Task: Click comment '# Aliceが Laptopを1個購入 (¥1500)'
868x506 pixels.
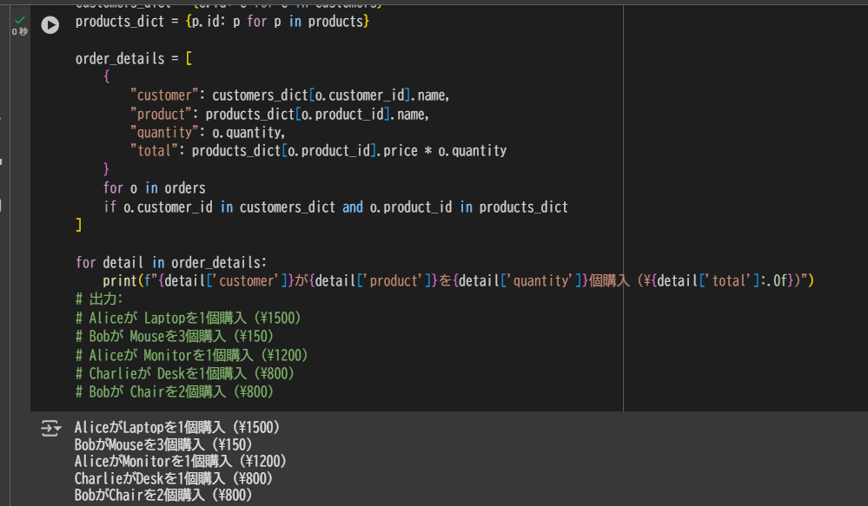Action: [x=189, y=318]
